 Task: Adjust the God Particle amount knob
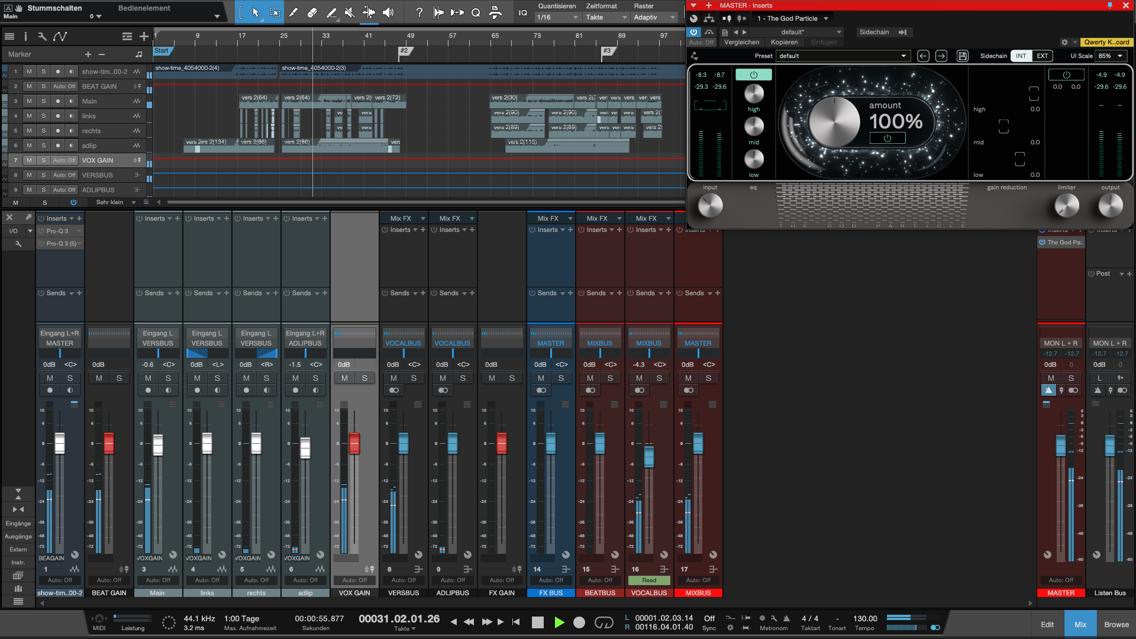834,121
